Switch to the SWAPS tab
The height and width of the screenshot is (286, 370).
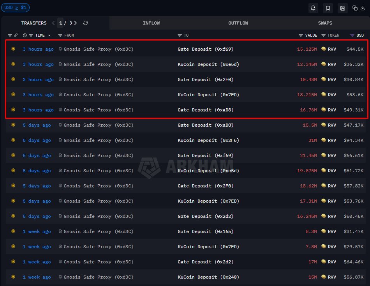325,23
